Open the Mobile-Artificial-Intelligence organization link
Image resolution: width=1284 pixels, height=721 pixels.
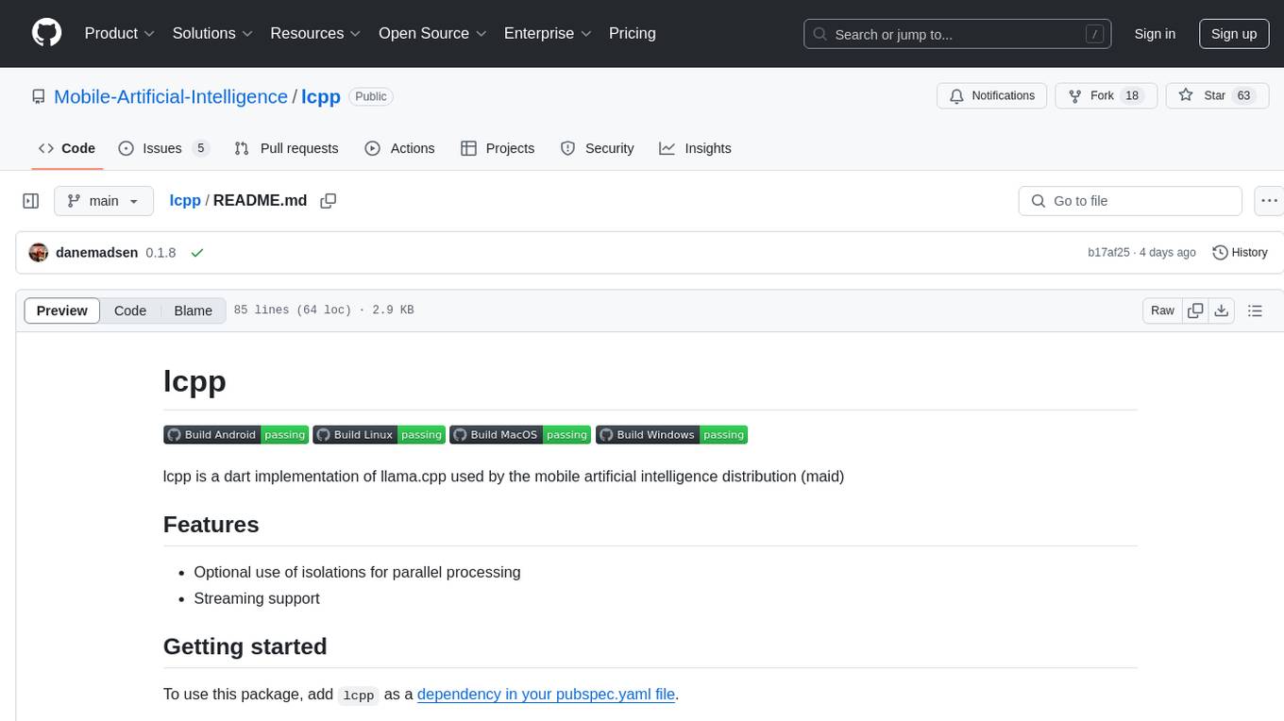[x=171, y=96]
